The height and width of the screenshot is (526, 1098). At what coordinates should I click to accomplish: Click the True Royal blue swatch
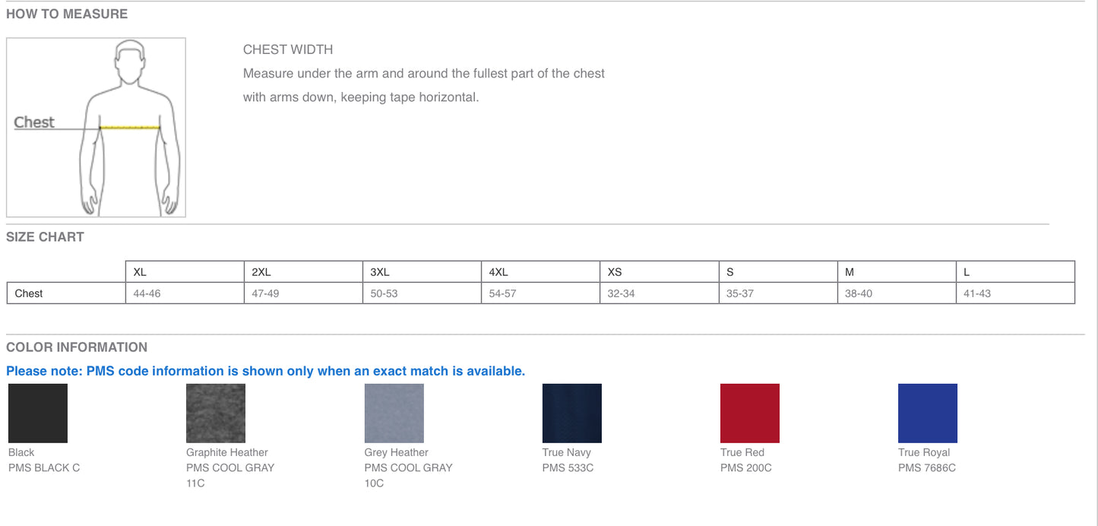pyautogui.click(x=927, y=413)
